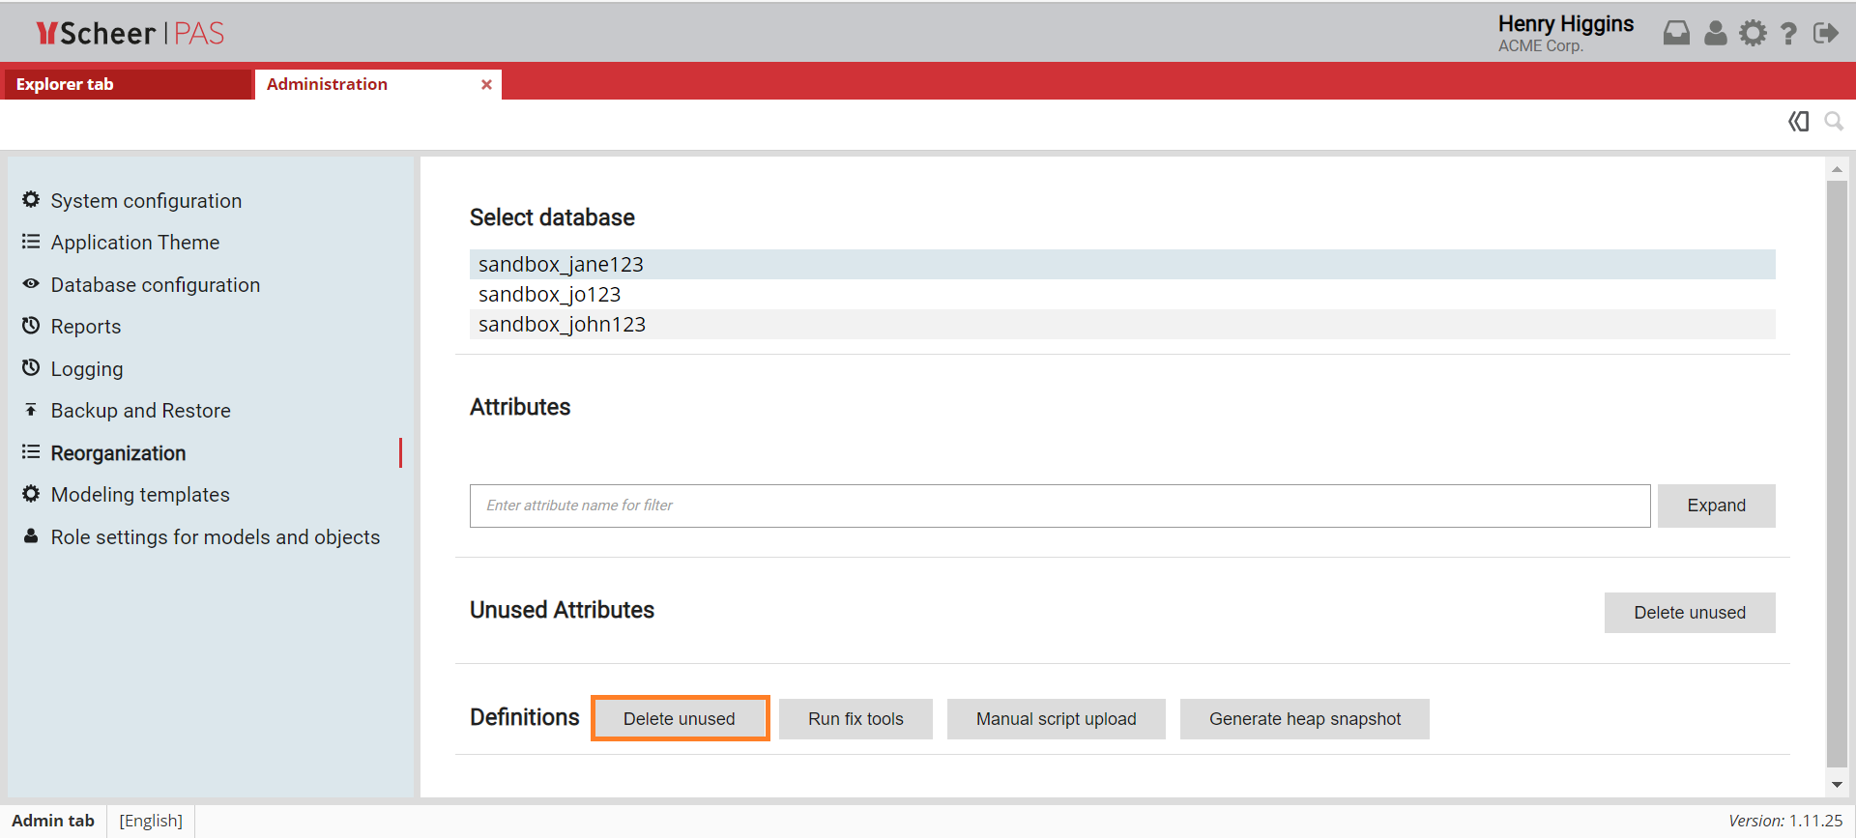Open settings gear icon in header

[x=1753, y=34]
